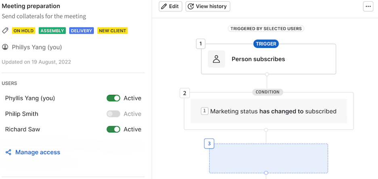Image resolution: width=378 pixels, height=179 pixels.
Task: Click the step number 2 badge
Action: click(185, 93)
